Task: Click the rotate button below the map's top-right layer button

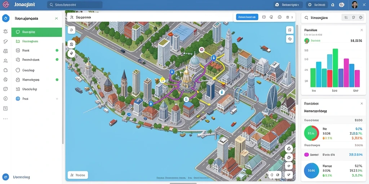Action: 290,39
